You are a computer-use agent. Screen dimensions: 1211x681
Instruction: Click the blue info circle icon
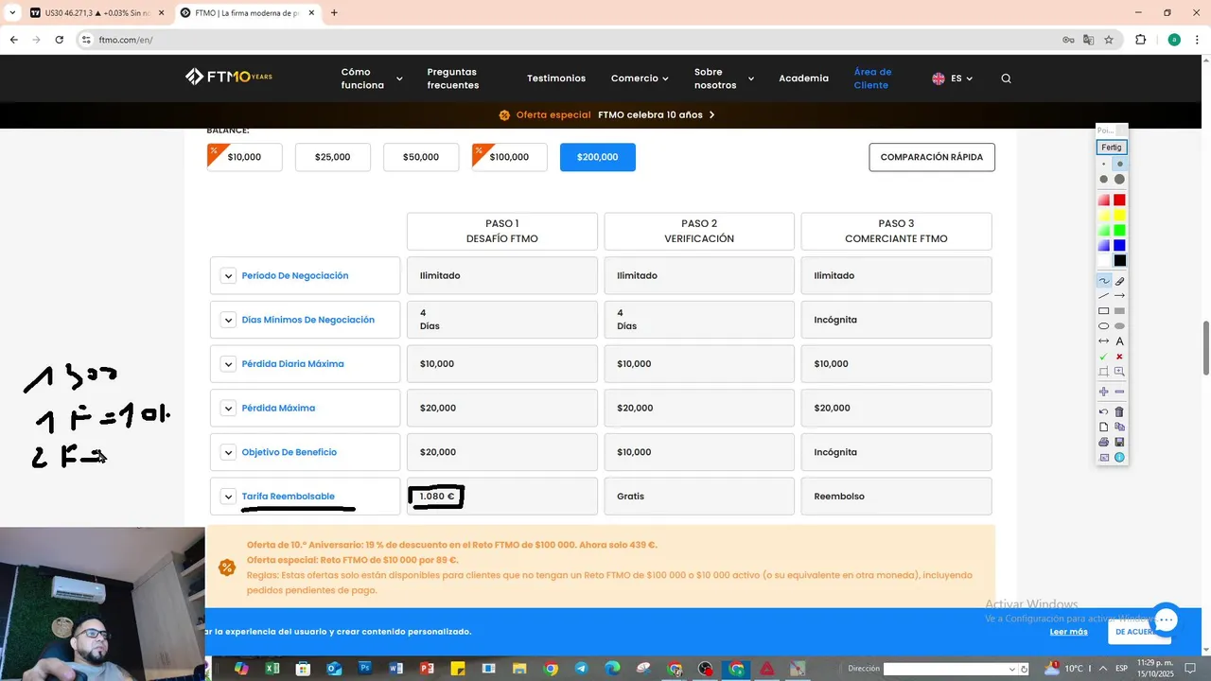[1119, 457]
